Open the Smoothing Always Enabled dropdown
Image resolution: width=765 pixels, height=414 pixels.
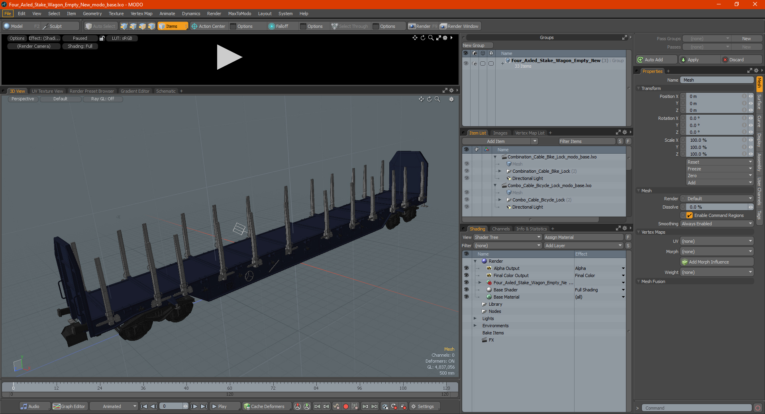(x=717, y=224)
